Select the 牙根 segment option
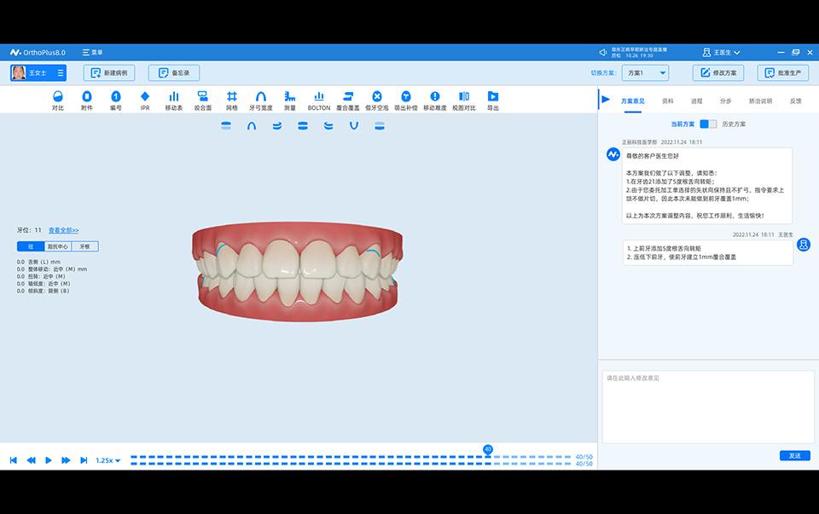Image resolution: width=819 pixels, height=514 pixels. coord(84,246)
